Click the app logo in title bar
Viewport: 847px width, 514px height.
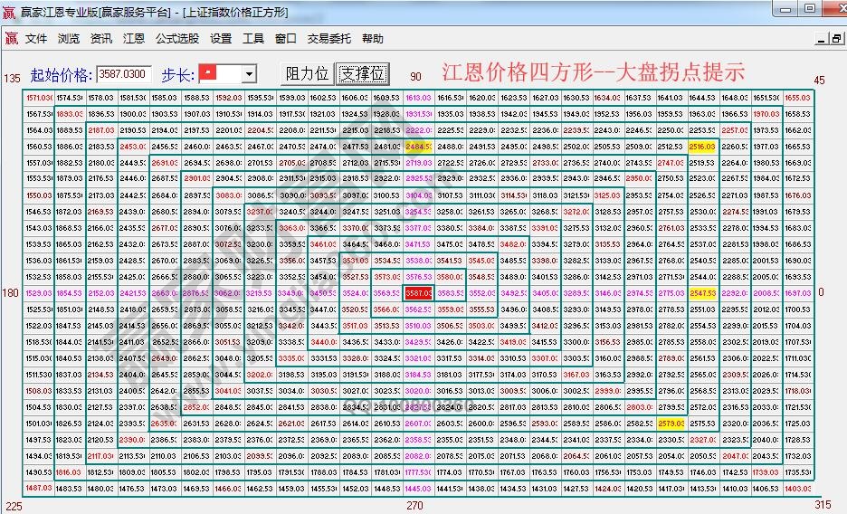[x=10, y=11]
